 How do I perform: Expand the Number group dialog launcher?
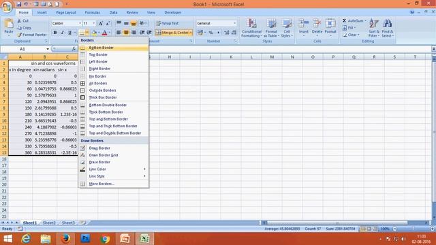click(x=236, y=41)
